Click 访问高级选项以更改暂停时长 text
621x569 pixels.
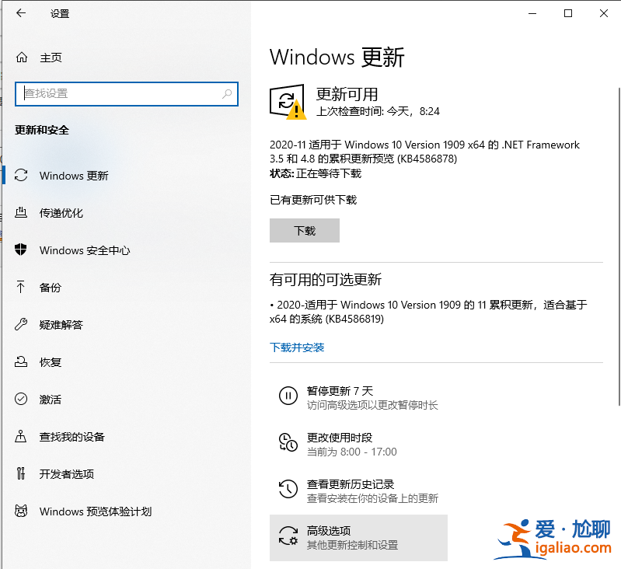click(x=372, y=405)
